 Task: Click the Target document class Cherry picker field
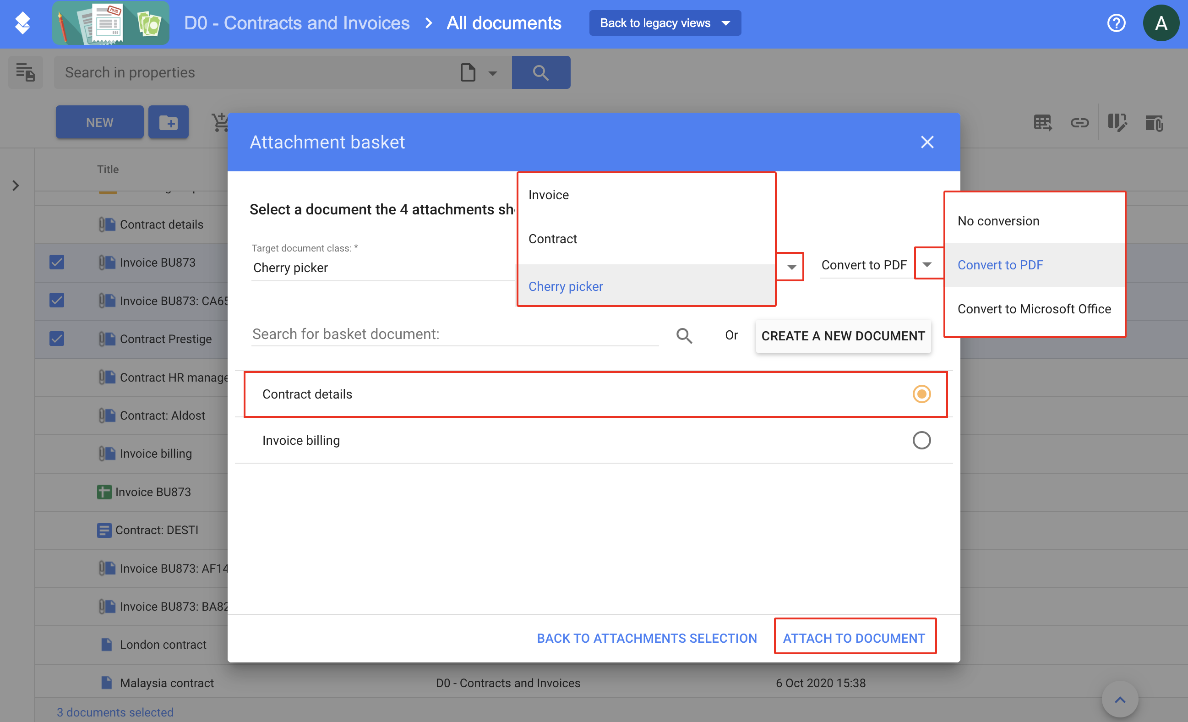click(x=383, y=268)
